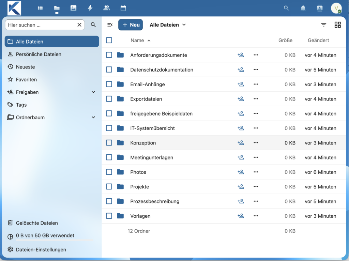Open the user avatar menu
This screenshot has height=261, width=349.
click(336, 8)
